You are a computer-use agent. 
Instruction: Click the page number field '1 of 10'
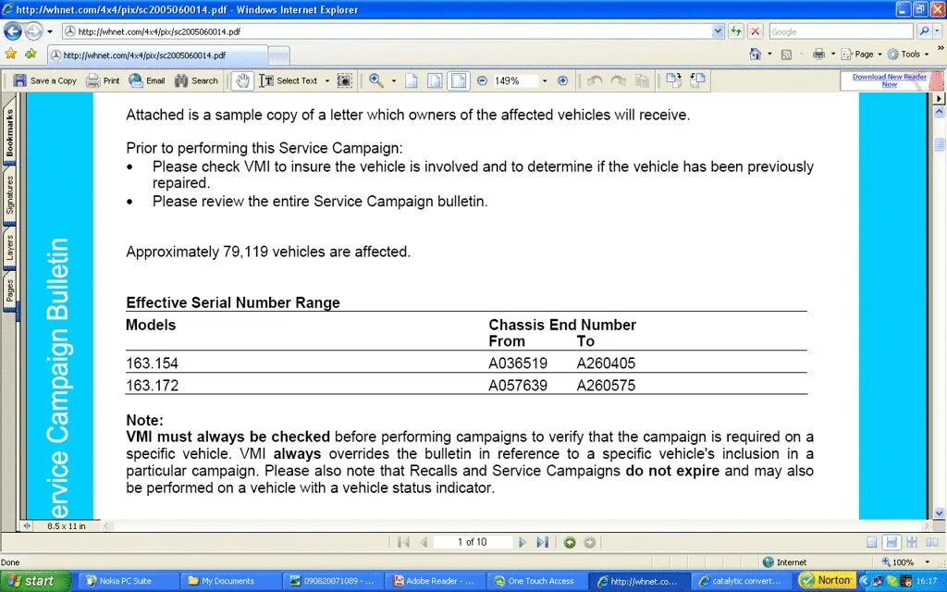pyautogui.click(x=473, y=542)
